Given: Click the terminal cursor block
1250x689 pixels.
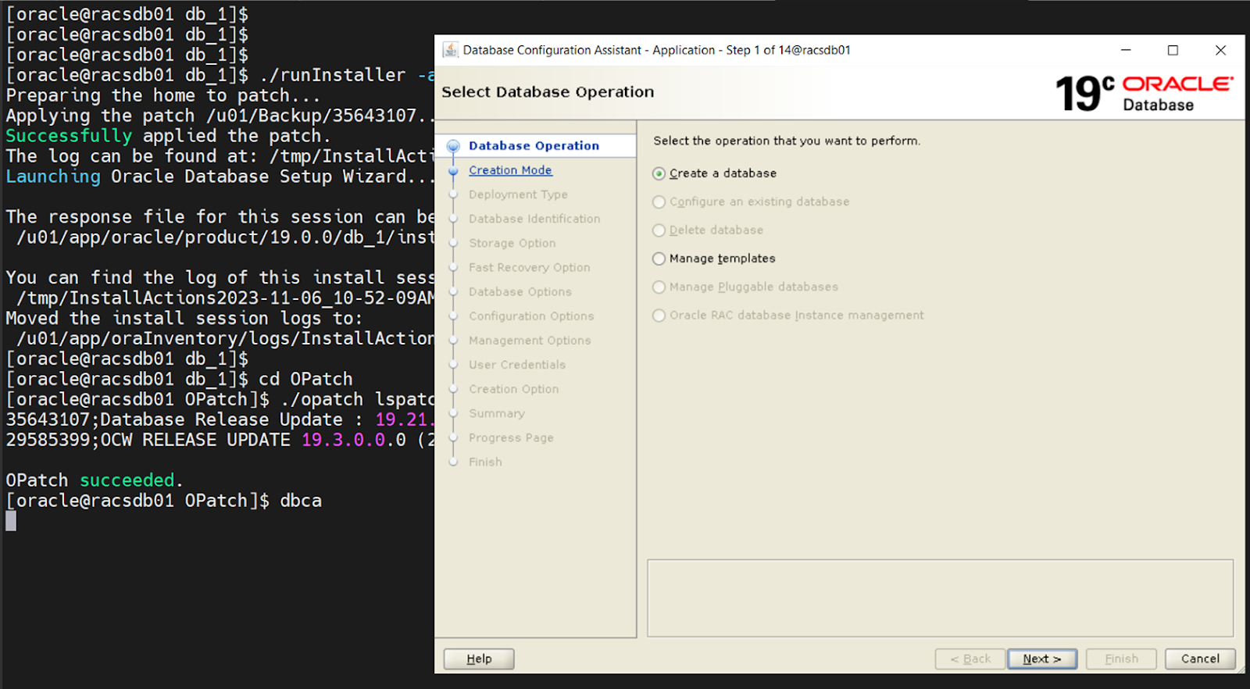Looking at the screenshot, I should (11, 521).
